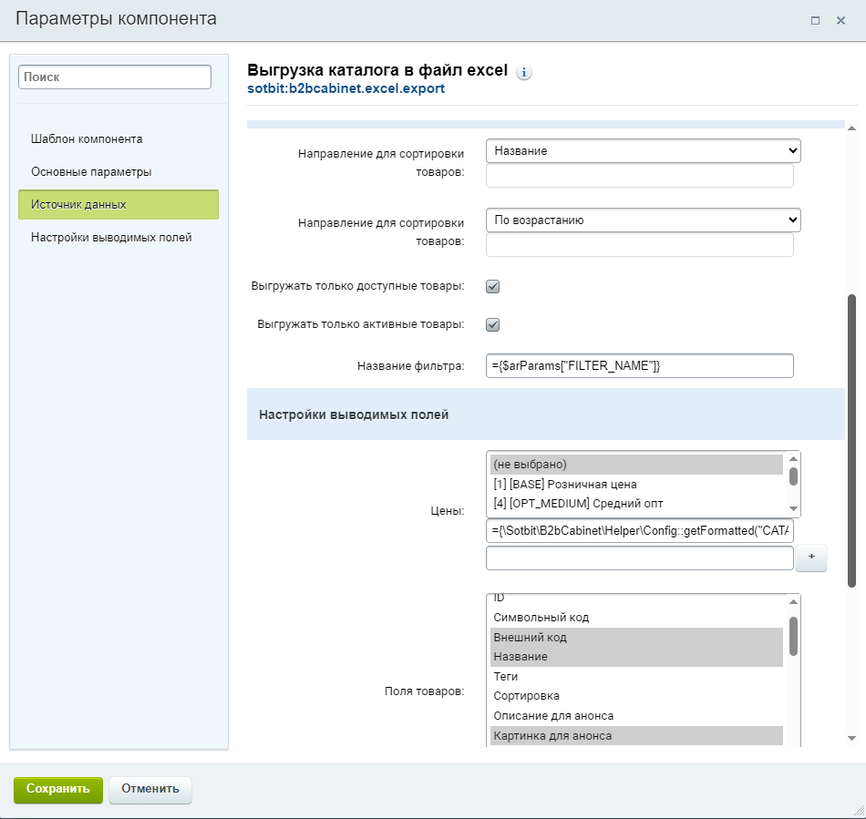Open the sort field dropdown showing Название
Viewport: 866px width, 819px height.
[644, 150]
